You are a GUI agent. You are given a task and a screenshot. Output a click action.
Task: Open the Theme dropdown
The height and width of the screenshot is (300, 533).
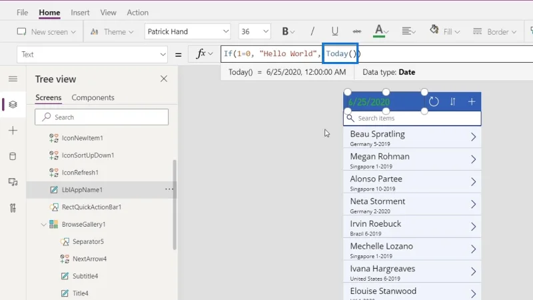[112, 31]
